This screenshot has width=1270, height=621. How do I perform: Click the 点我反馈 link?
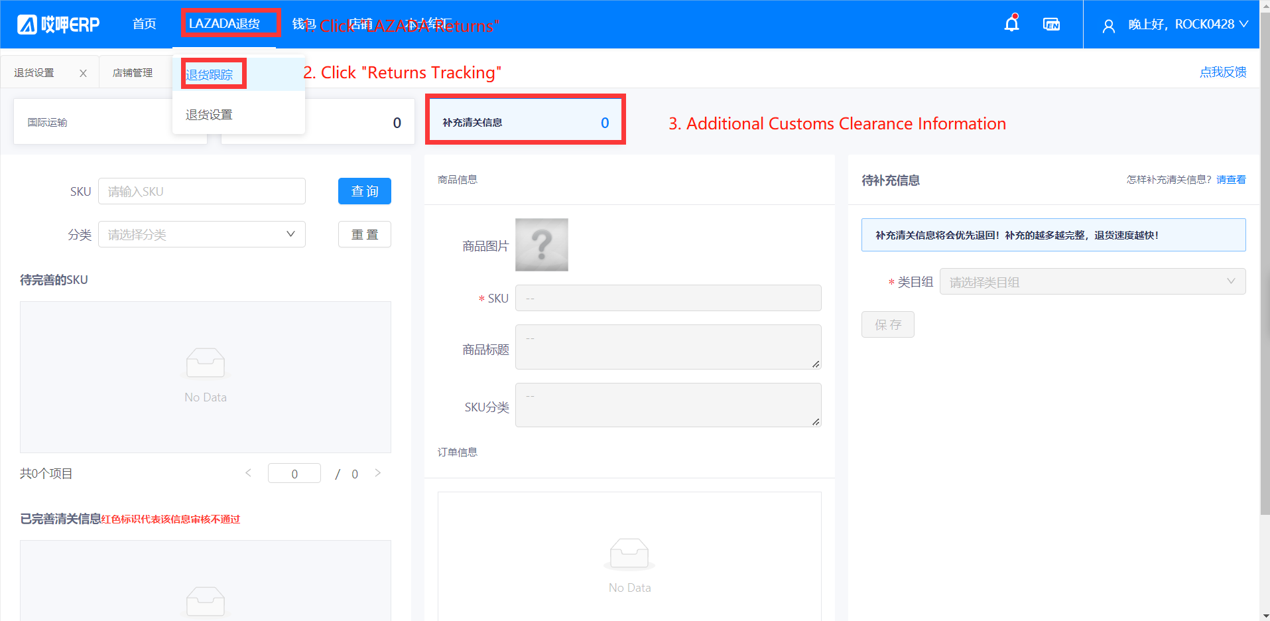click(1222, 72)
